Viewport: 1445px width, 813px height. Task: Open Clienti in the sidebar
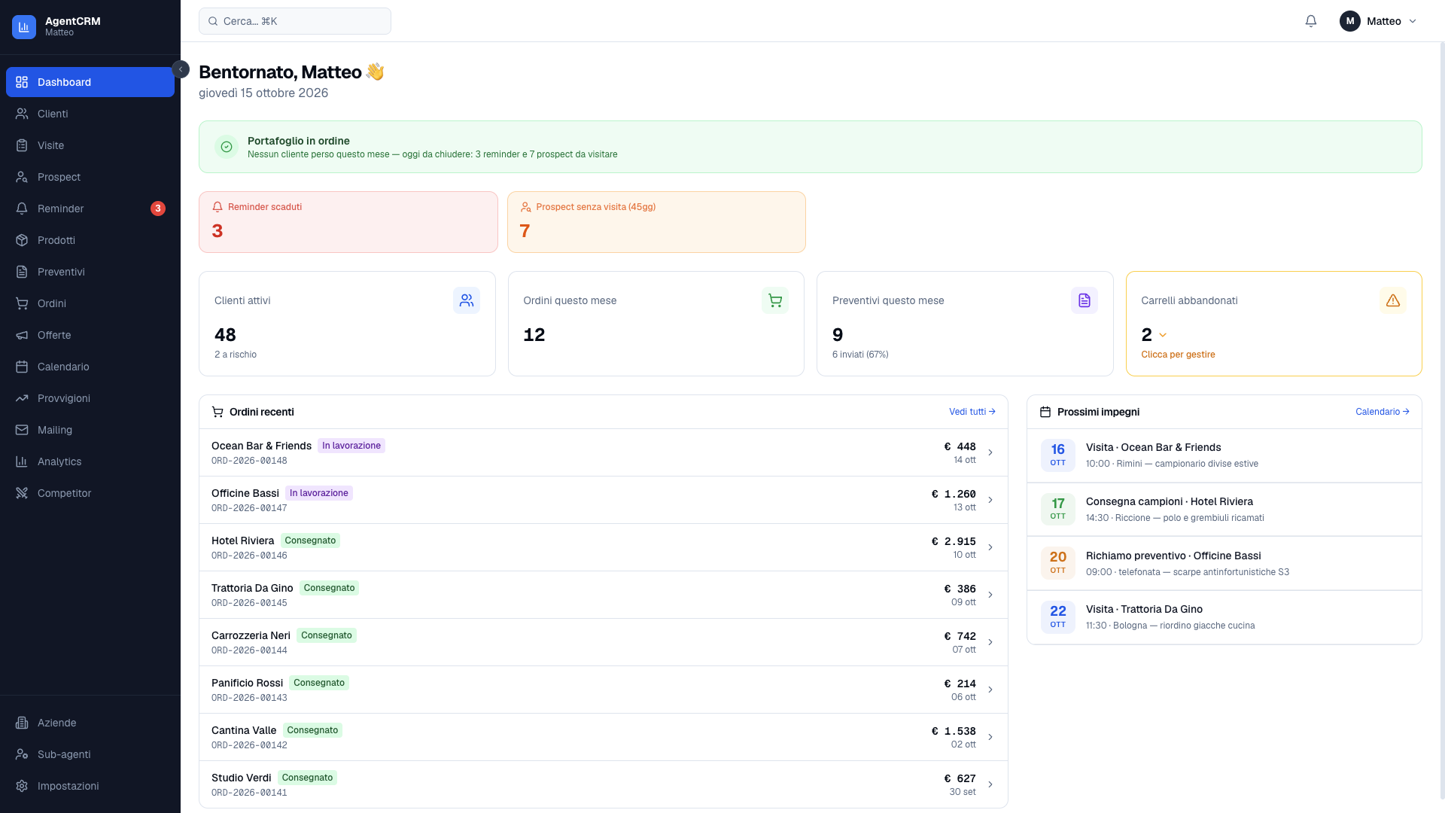(90, 114)
